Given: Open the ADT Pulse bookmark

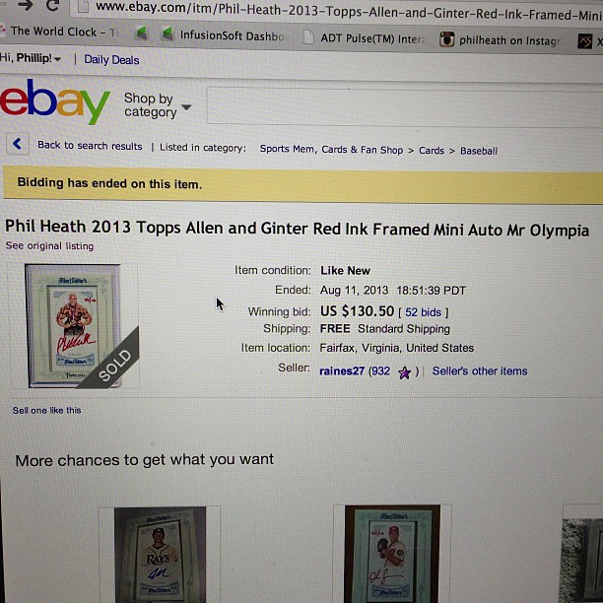Looking at the screenshot, I should pos(366,37).
